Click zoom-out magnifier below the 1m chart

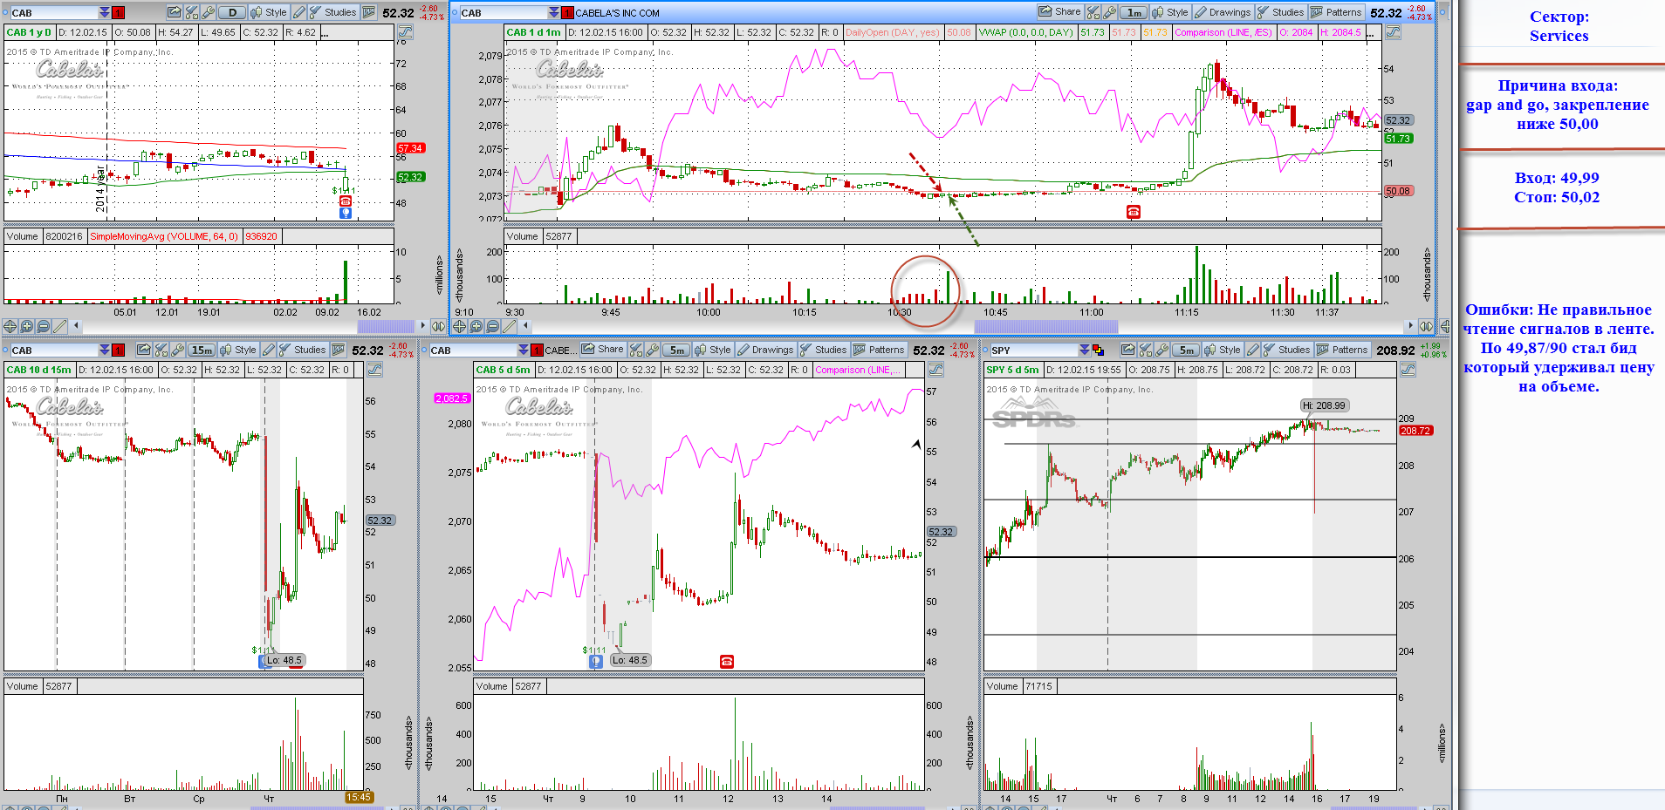coord(493,326)
